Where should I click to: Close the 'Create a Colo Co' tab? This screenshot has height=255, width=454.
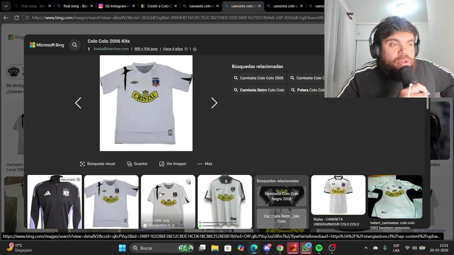click(x=176, y=6)
